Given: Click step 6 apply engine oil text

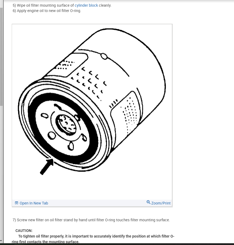Looking at the screenshot, I should (x=47, y=11).
